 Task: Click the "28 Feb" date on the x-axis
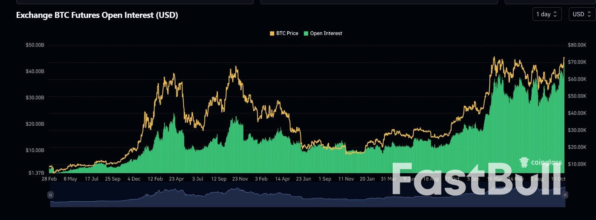[49, 179]
